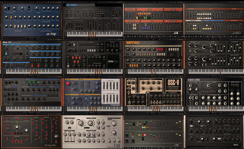This screenshot has width=244, height=149.
Task: Click the green lit button on V-80
Action: pos(145,122)
